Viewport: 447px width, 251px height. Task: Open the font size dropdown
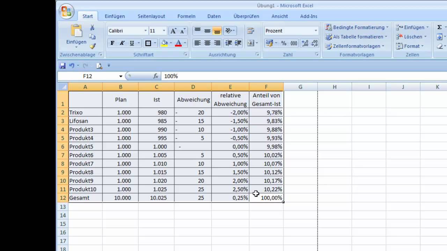click(164, 31)
